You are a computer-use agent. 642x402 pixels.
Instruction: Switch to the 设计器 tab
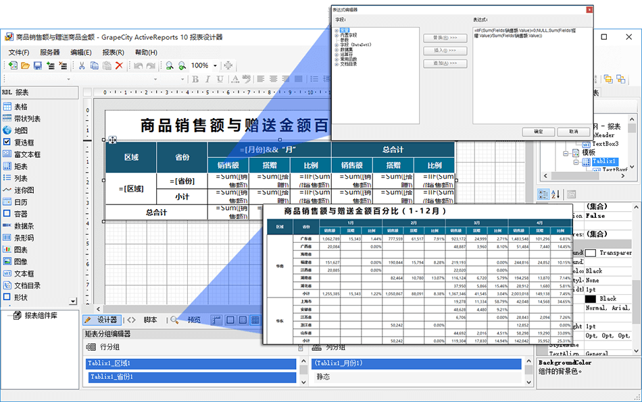(x=102, y=320)
